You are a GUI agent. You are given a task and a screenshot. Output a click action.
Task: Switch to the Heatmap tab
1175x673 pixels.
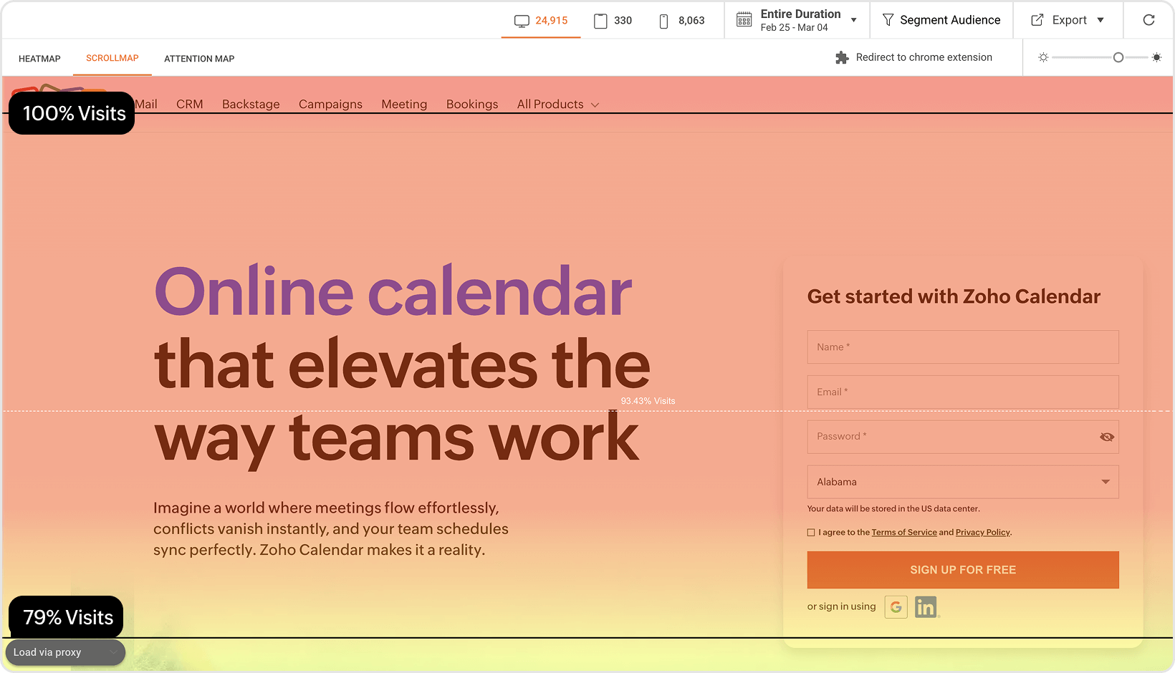(39, 59)
